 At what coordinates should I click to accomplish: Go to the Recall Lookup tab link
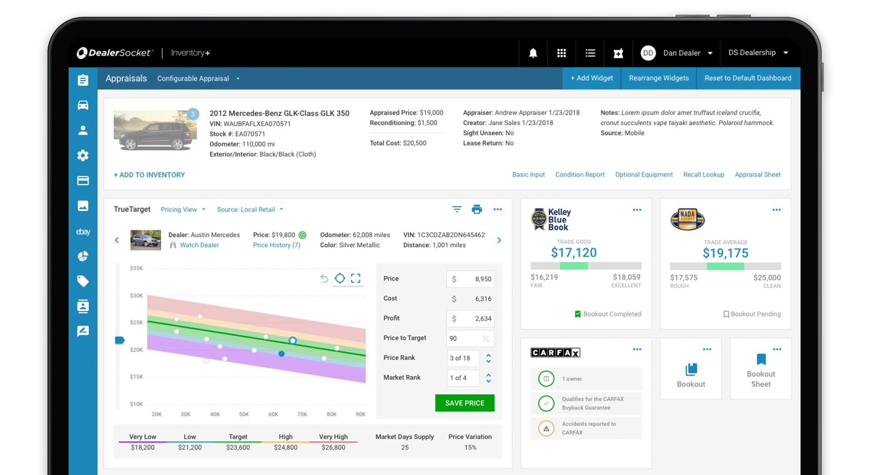click(x=703, y=175)
